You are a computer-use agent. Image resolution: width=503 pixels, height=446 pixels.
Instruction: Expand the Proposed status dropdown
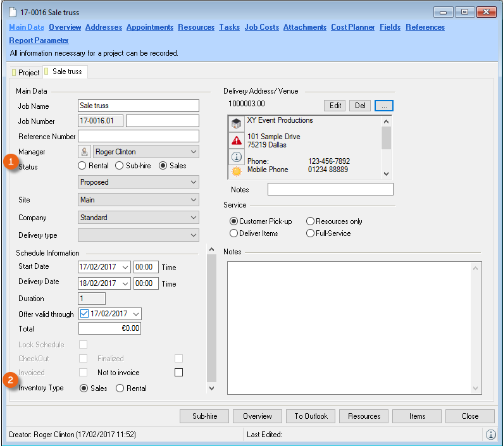pyautogui.click(x=139, y=182)
